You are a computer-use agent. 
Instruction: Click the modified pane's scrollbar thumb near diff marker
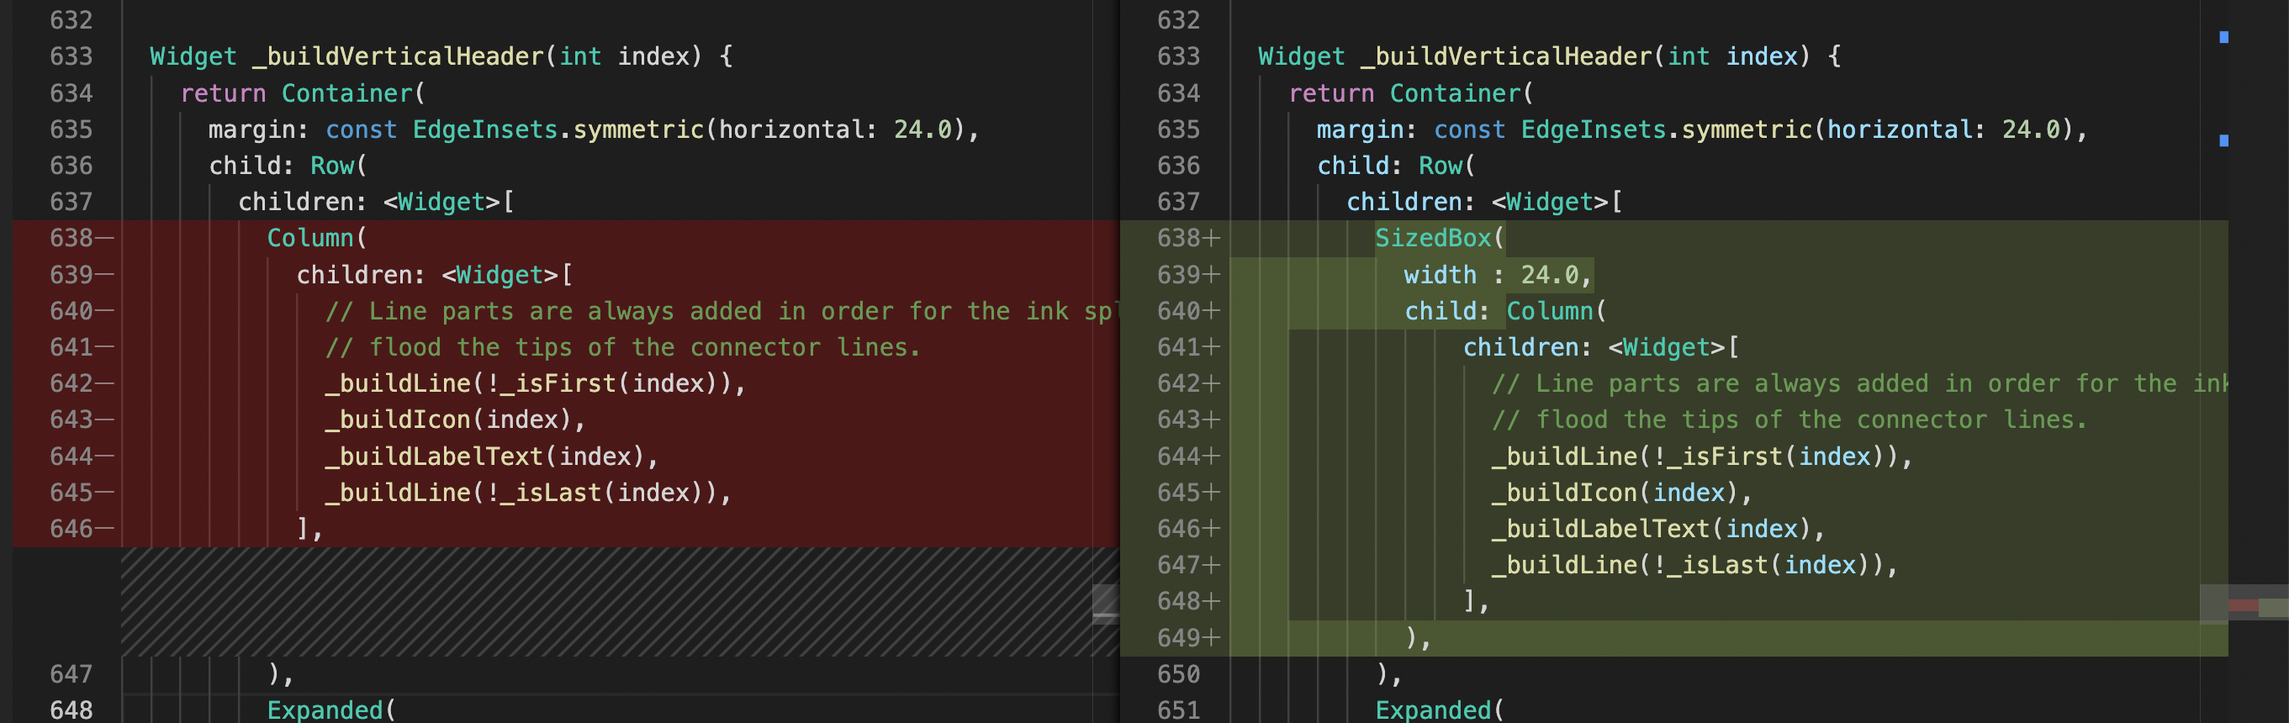click(x=2213, y=604)
